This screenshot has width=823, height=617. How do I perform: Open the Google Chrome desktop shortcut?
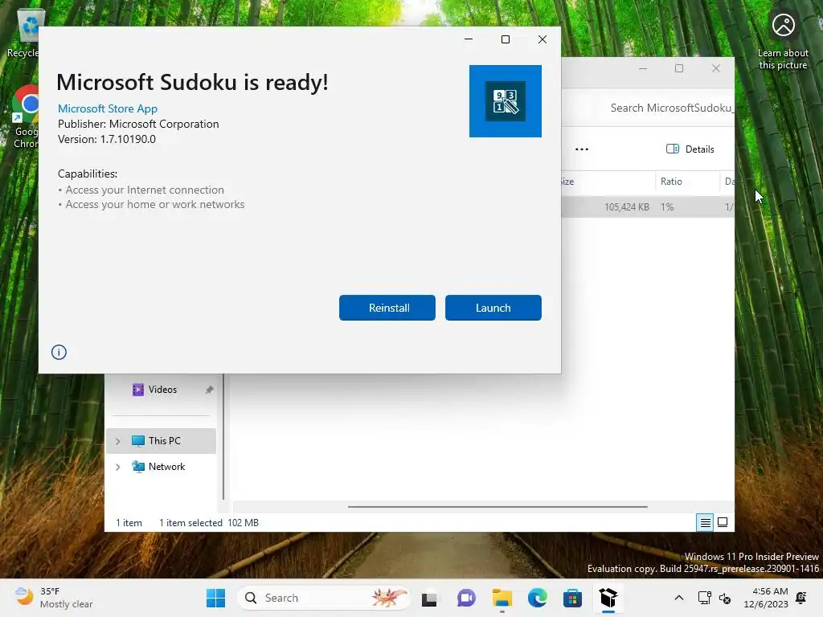(25, 116)
